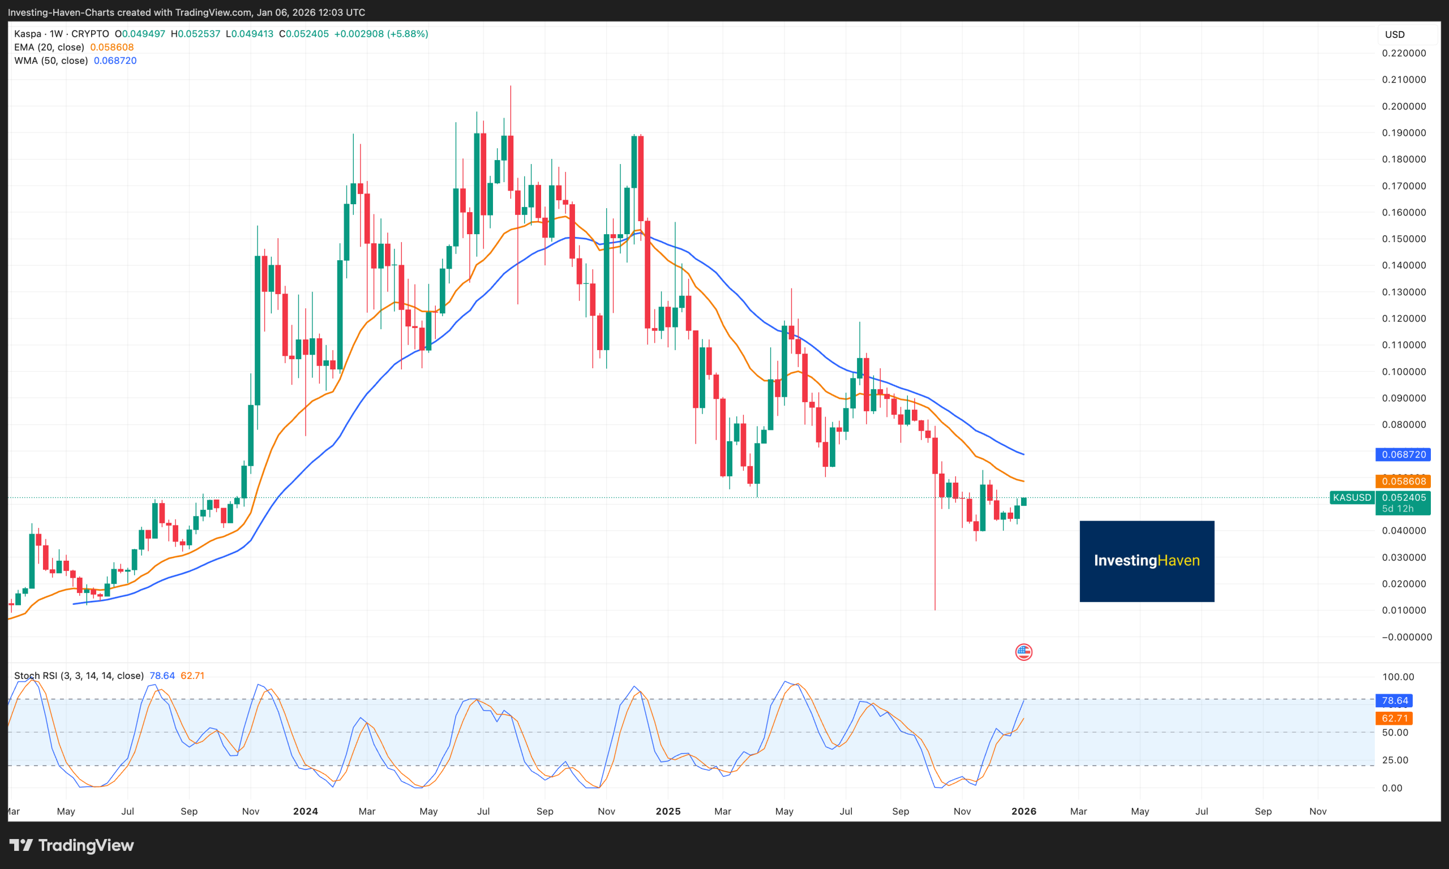Select the CRYPTO exchange label

pyautogui.click(x=90, y=33)
